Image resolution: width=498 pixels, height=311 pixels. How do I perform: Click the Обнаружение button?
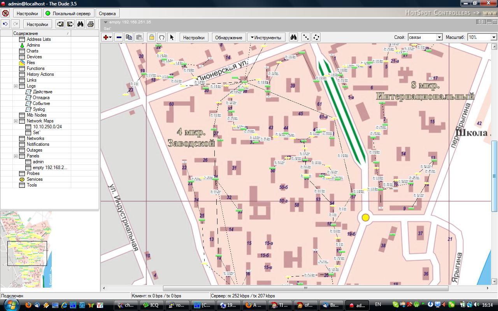(x=228, y=37)
